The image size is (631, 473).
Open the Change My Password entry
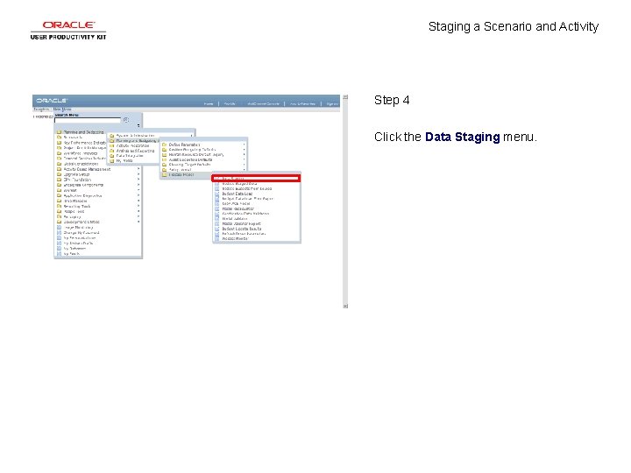coord(82,232)
